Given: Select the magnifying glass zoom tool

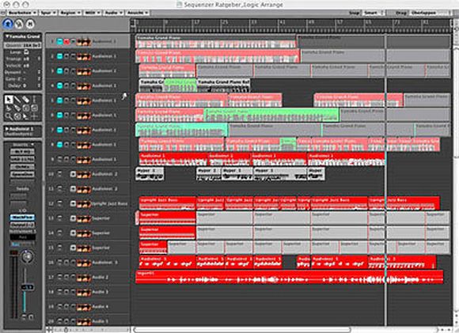Looking at the screenshot, I should coord(9,116).
